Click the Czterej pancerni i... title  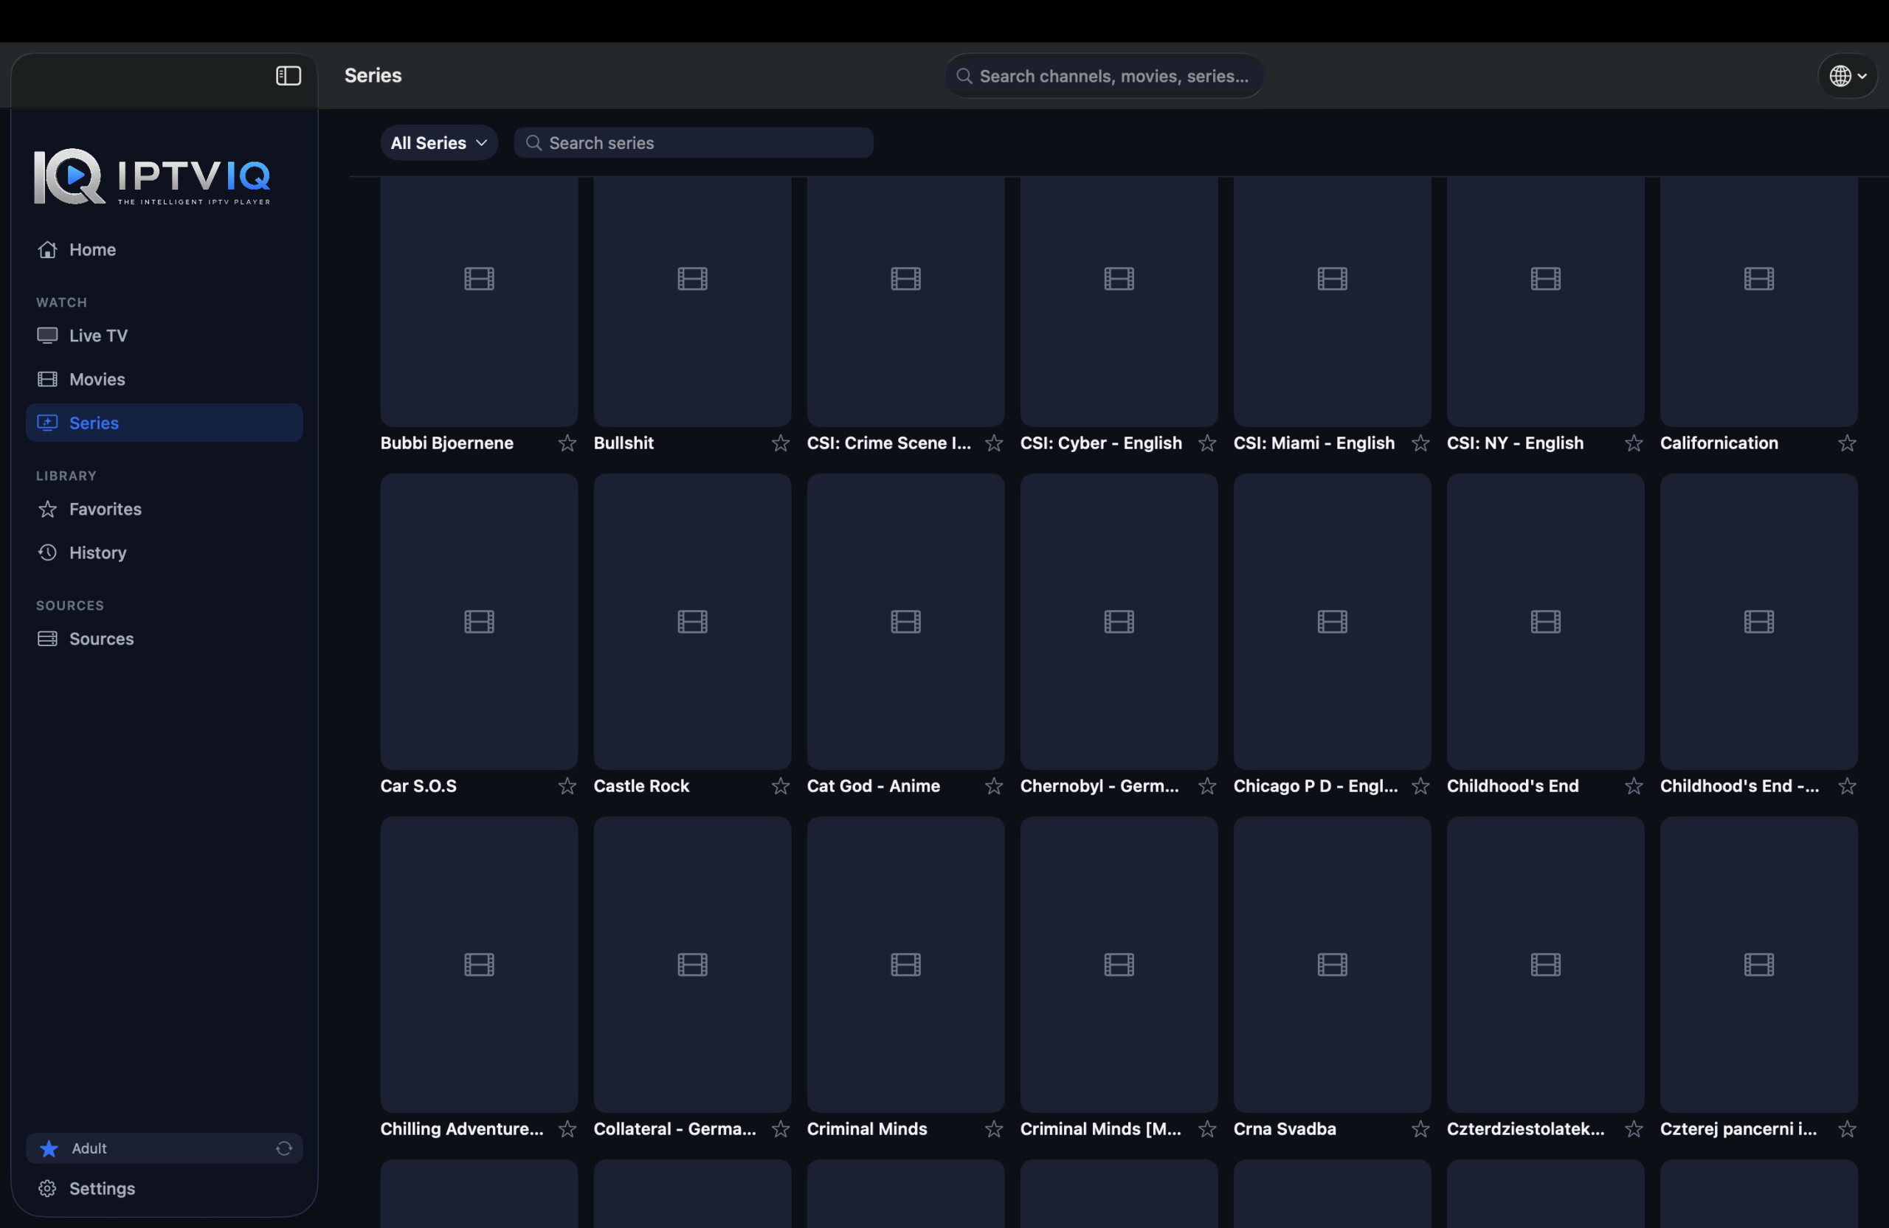1738,1129
